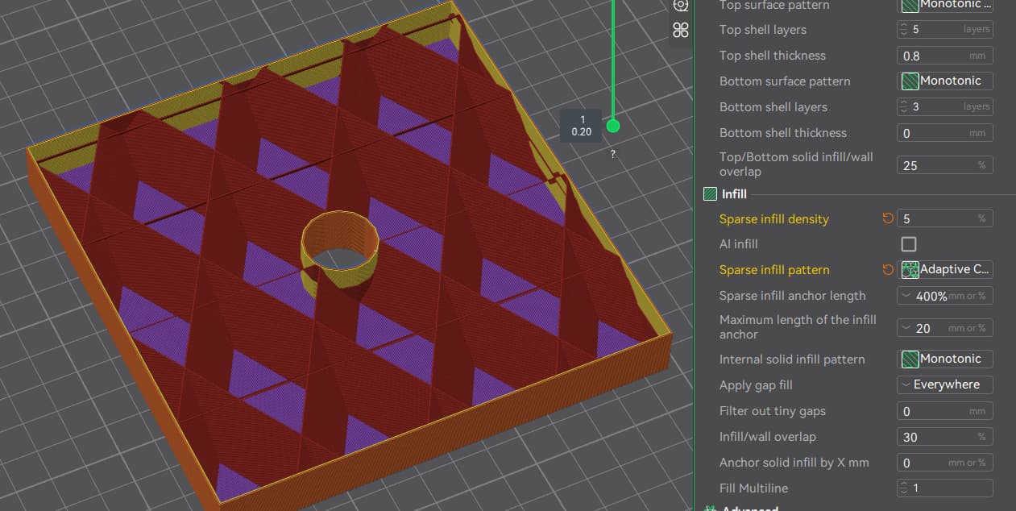Adjust the Bottom shell layers stepper
This screenshot has width=1016, height=511.
[x=903, y=107]
